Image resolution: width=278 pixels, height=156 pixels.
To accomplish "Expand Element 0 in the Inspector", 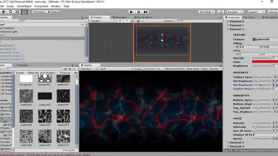I will (228, 21).
